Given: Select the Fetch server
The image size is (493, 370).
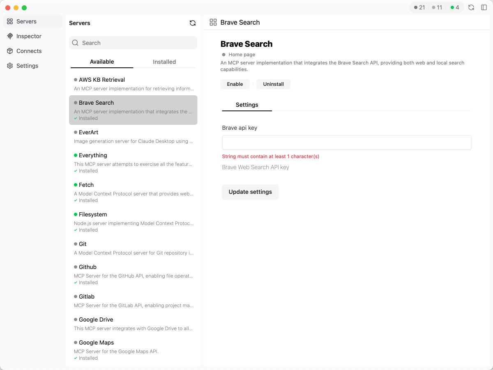Looking at the screenshot, I should 133,192.
